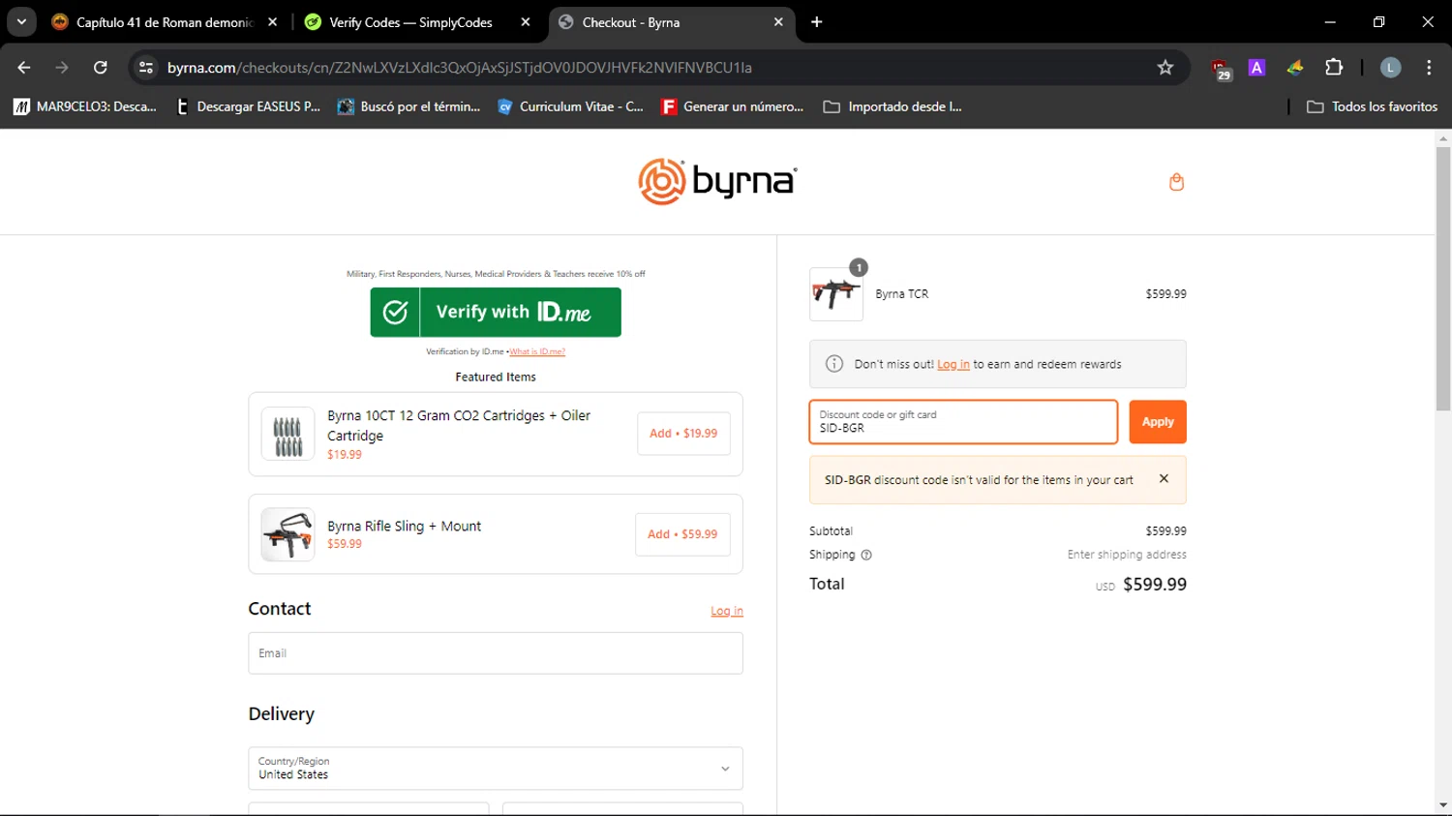The width and height of the screenshot is (1452, 816).
Task: Click the Email input field
Action: point(496,653)
